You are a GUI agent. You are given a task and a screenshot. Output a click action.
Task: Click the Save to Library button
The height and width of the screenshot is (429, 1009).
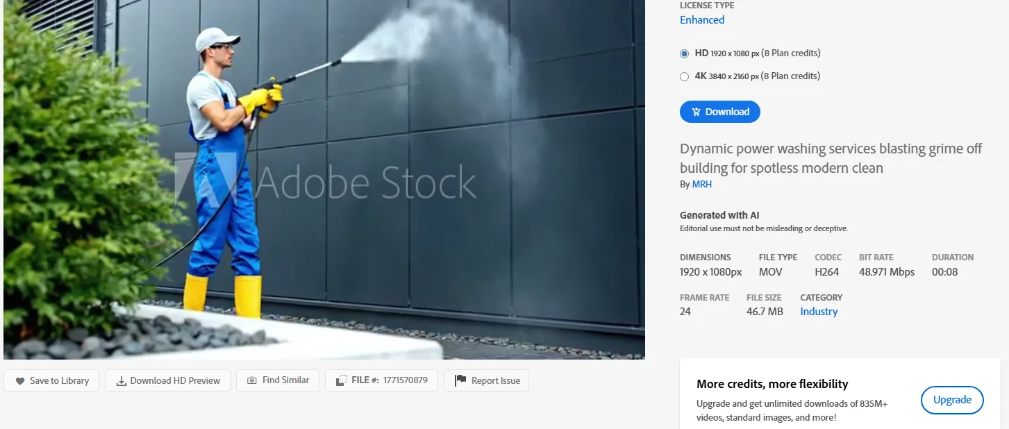(51, 380)
